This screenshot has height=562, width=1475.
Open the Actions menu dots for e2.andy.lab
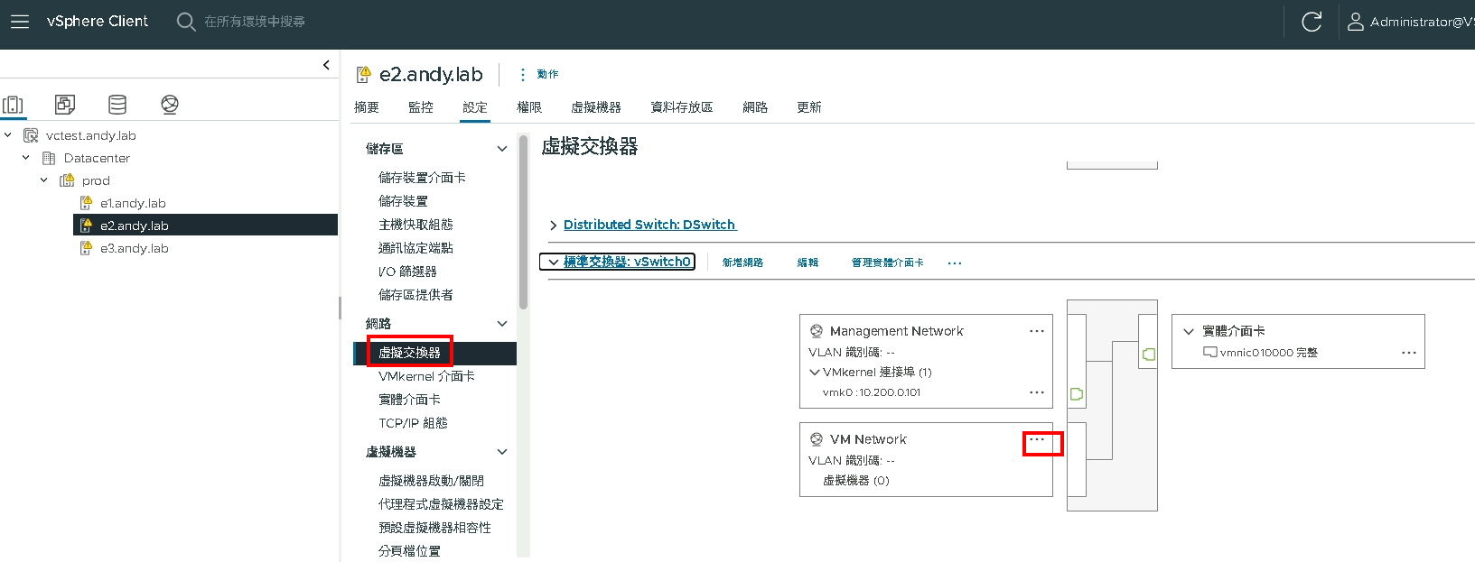pyautogui.click(x=522, y=74)
